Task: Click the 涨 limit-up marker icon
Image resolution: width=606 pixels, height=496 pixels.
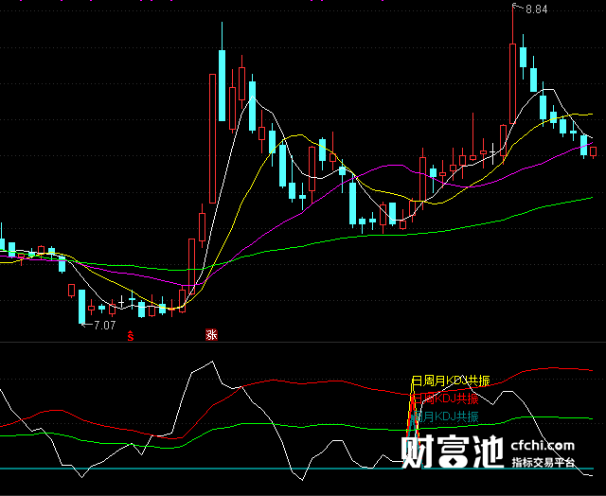Action: click(211, 335)
